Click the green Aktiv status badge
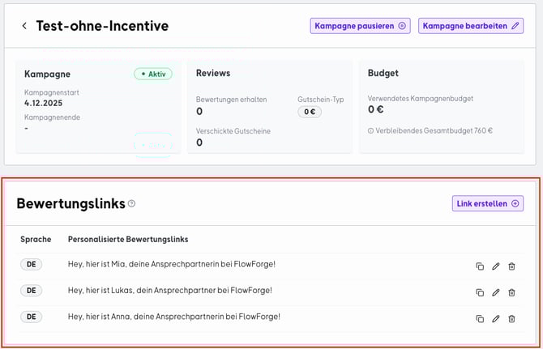This screenshot has height=349, width=543. click(153, 74)
